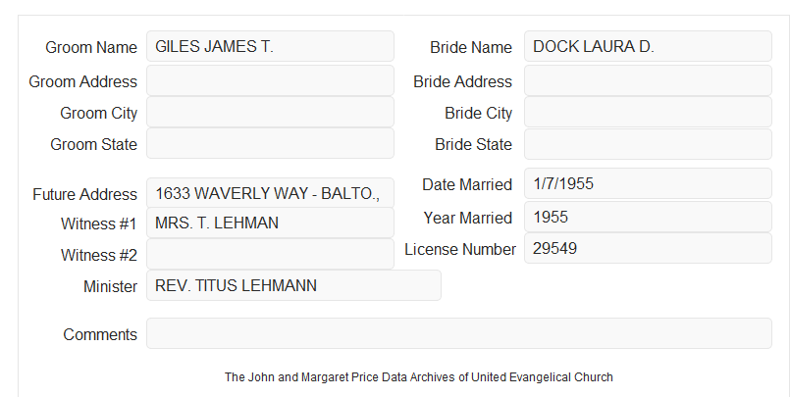This screenshot has width=790, height=397.
Task: Click the Date Married field showing 1/7/1955
Action: point(648,183)
